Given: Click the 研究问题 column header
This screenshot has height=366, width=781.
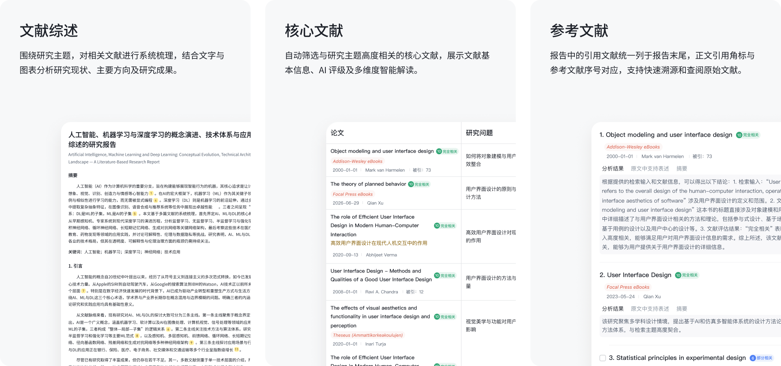Looking at the screenshot, I should pos(479,133).
